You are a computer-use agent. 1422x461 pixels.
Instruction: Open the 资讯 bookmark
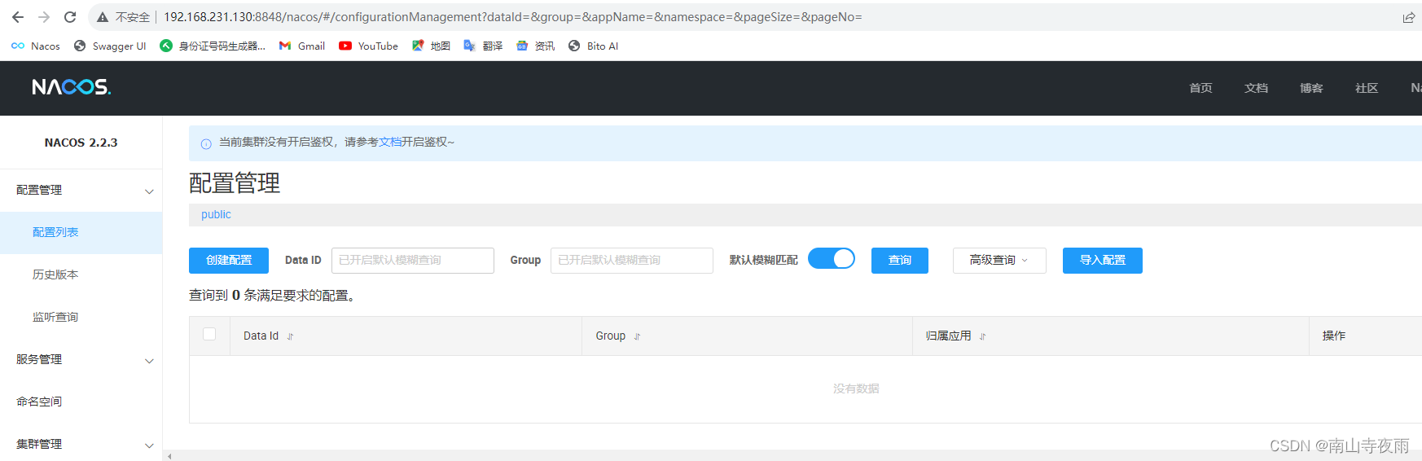pos(535,46)
